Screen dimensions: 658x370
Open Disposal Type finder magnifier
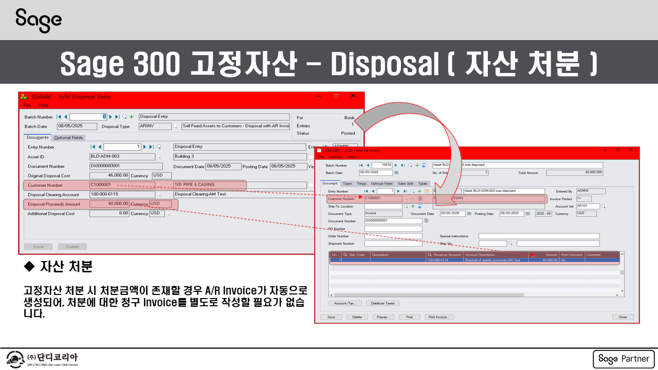click(x=175, y=126)
